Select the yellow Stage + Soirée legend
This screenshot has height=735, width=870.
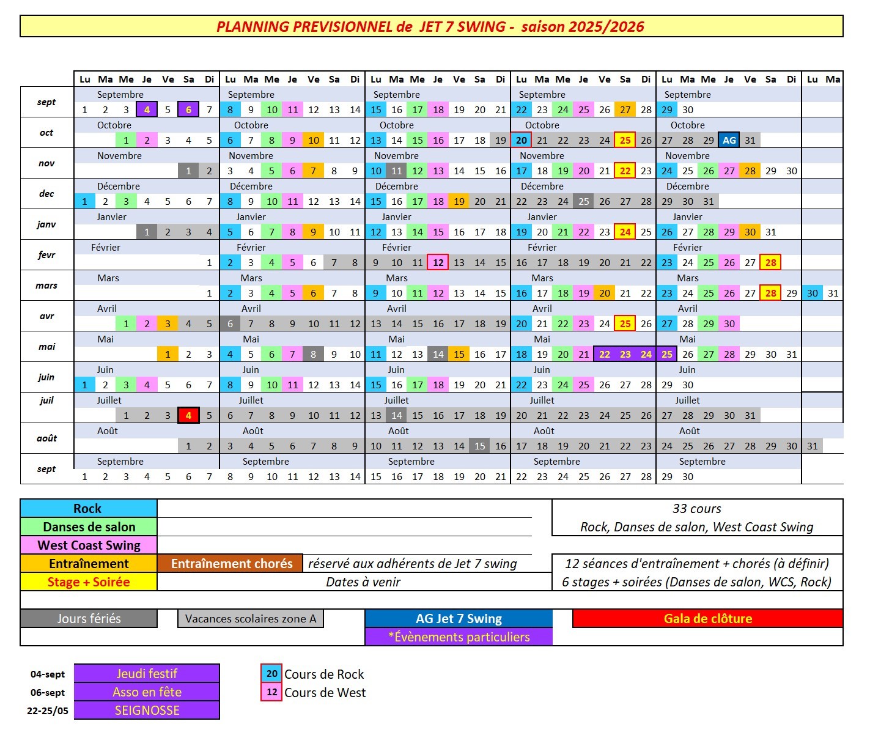(x=89, y=582)
